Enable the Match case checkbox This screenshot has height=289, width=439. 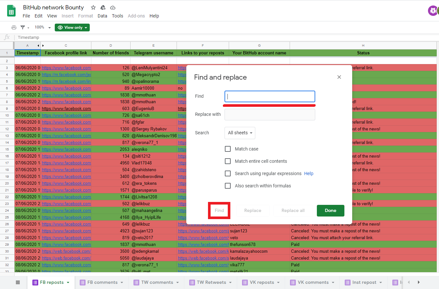[228, 149]
